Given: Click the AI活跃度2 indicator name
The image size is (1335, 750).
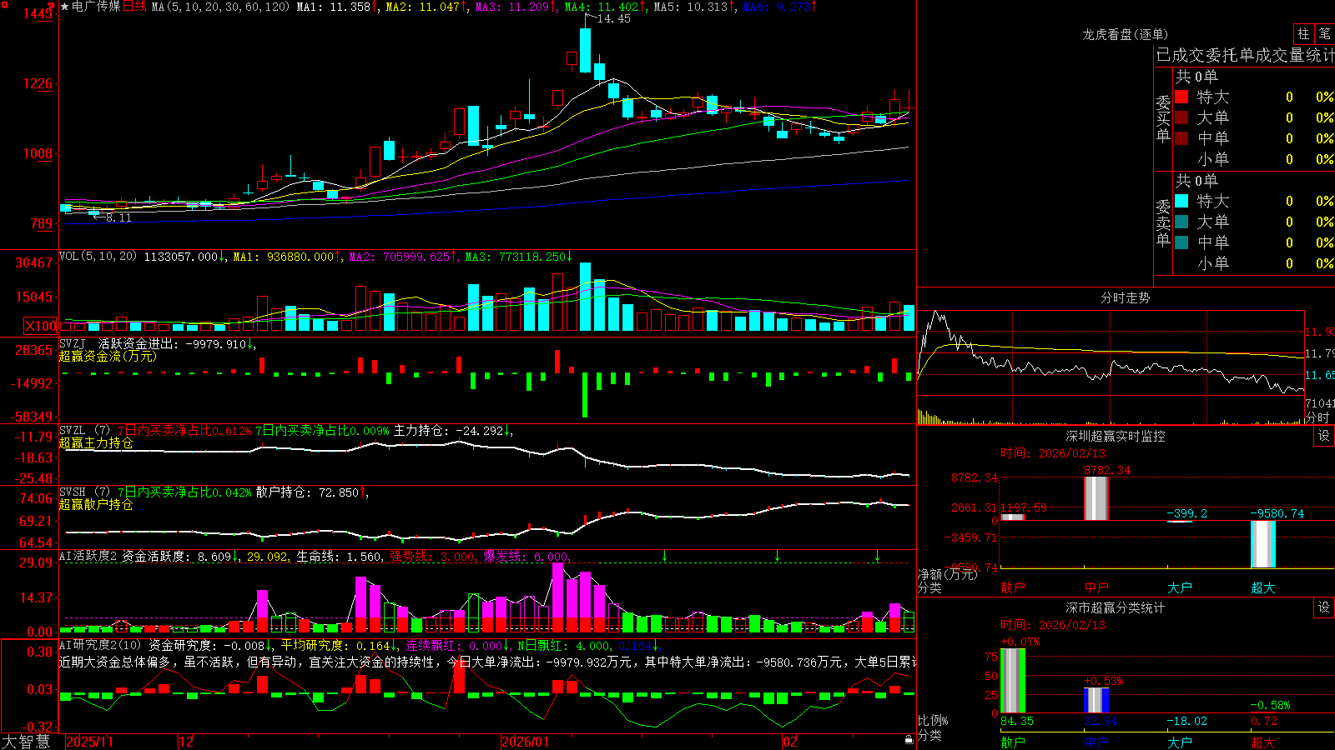Looking at the screenshot, I should point(88,556).
